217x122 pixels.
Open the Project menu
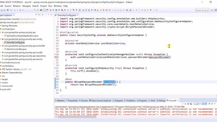pyautogui.click(x=43, y=6)
